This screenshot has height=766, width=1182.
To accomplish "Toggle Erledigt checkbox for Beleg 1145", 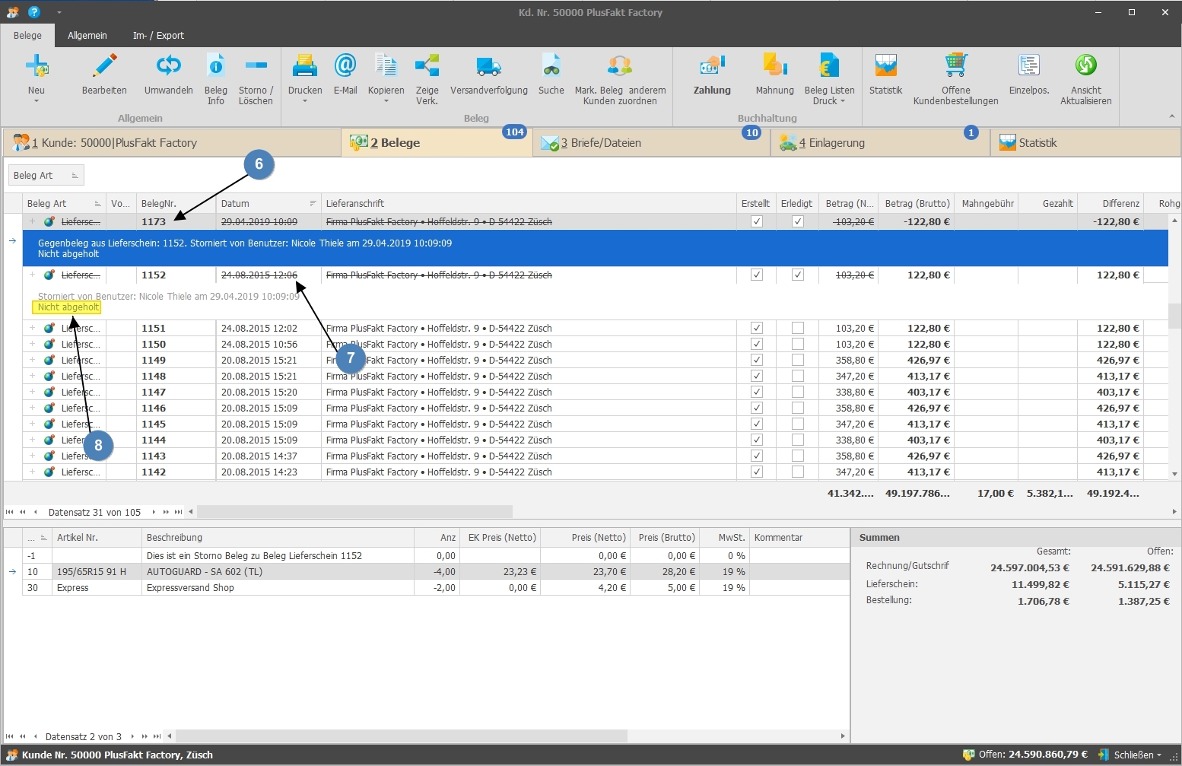I will point(797,424).
